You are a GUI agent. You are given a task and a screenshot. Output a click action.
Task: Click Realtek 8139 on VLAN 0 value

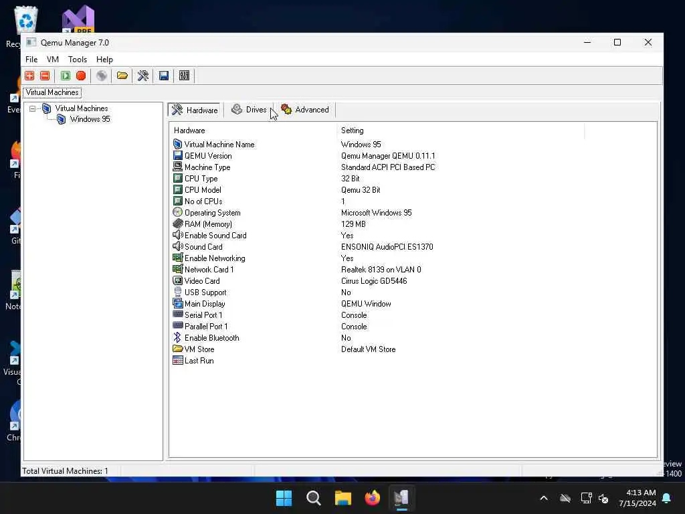click(381, 269)
